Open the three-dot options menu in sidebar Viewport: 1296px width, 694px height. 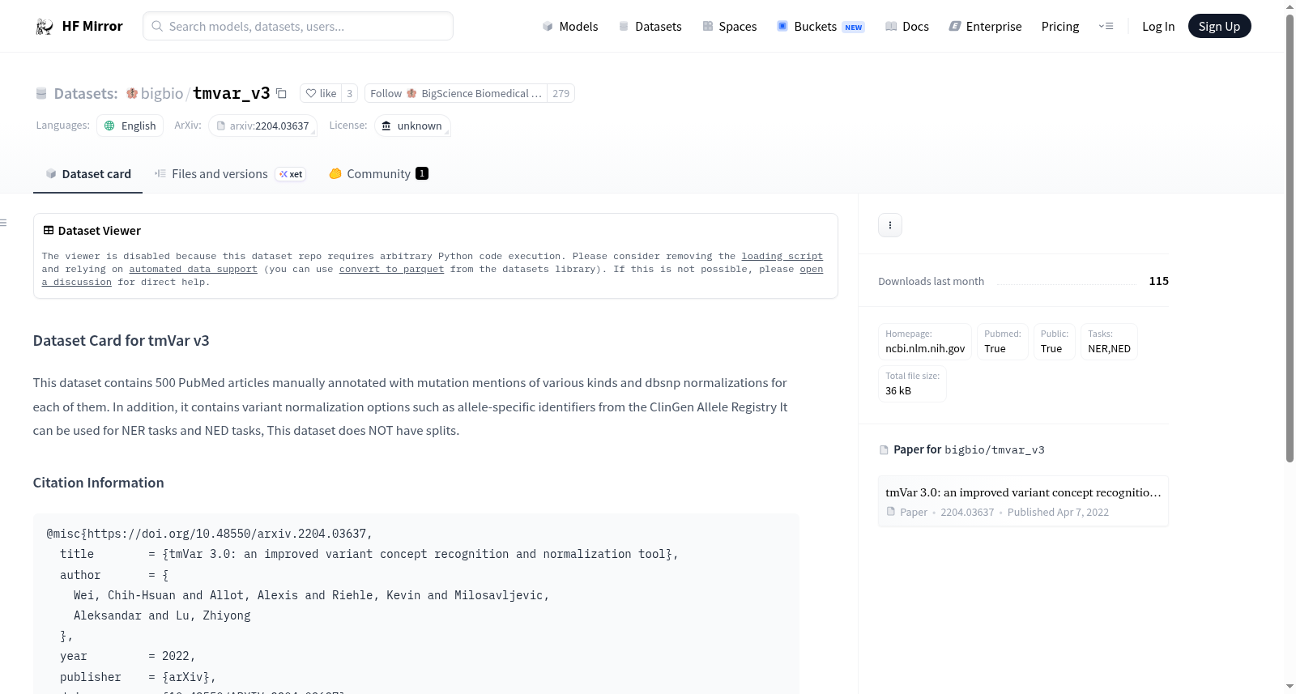pos(890,225)
